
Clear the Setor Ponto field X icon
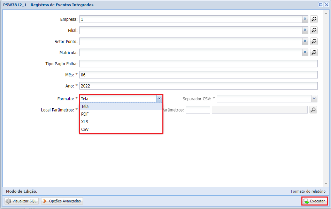pos(305,42)
